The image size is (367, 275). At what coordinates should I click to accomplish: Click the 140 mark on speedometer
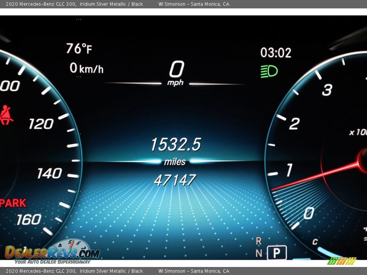(x=49, y=173)
